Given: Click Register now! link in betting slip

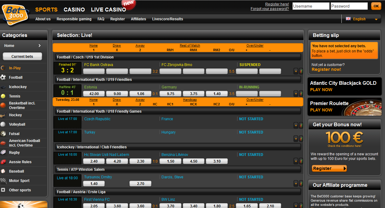Looking at the screenshot, I should (x=326, y=69).
